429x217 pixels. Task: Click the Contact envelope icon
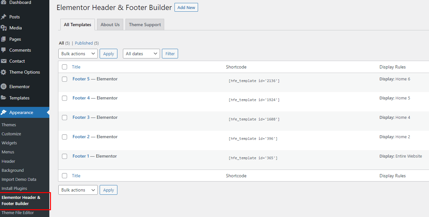(x=4, y=61)
